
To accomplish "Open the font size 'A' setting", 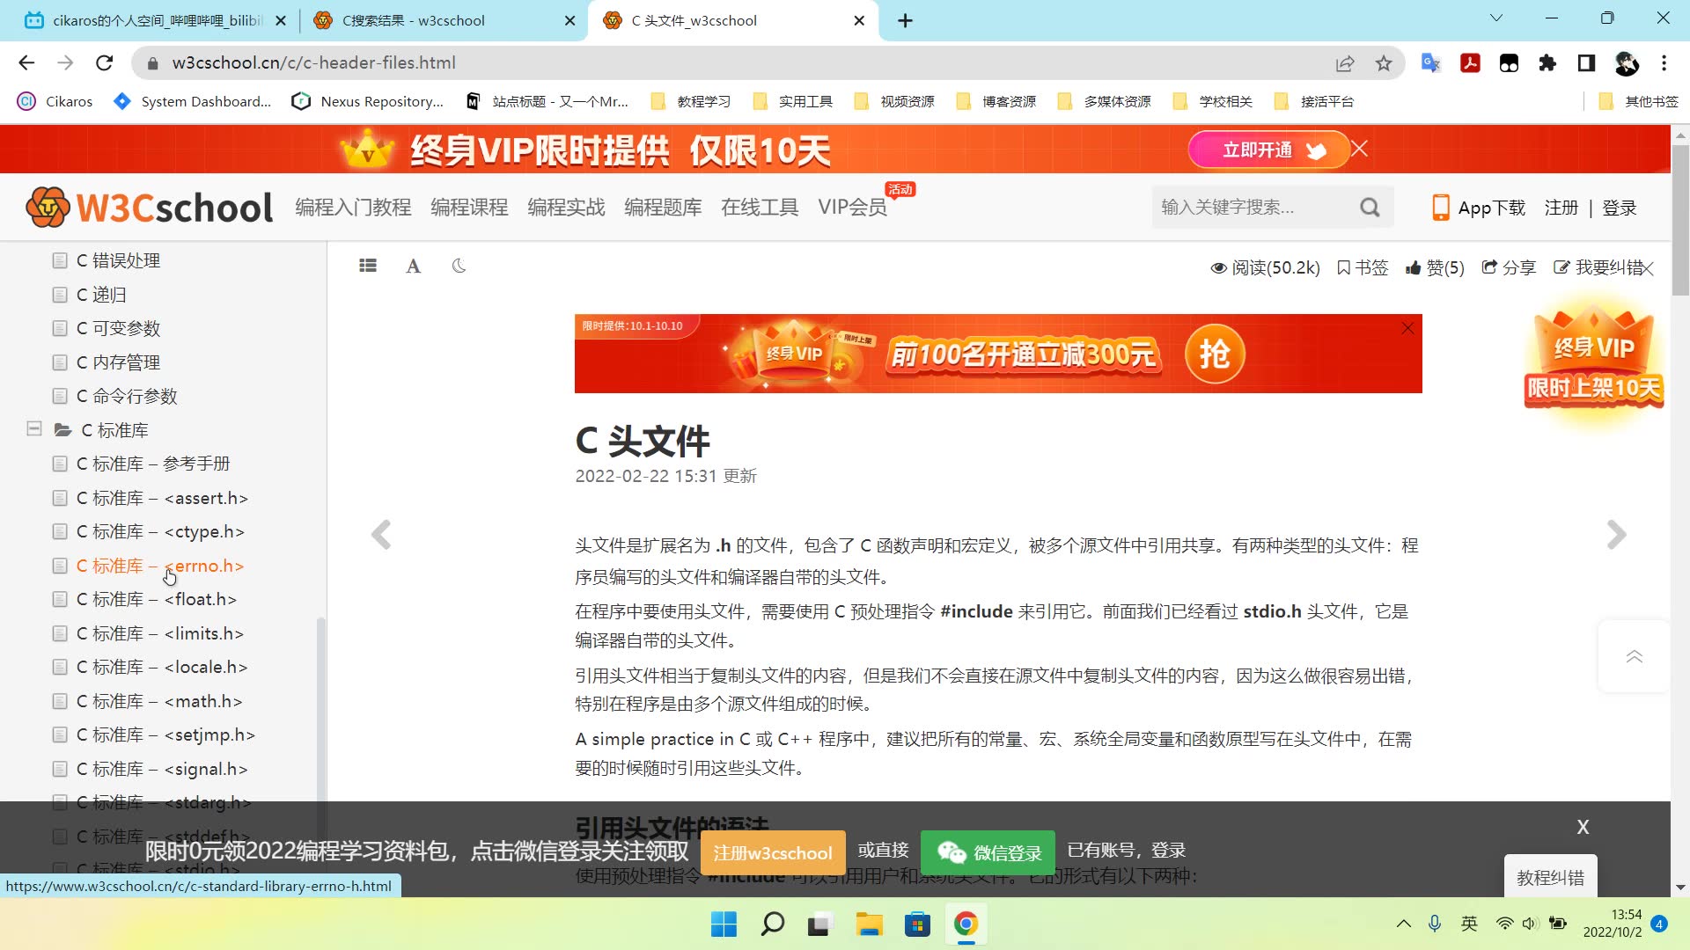I will click(413, 266).
